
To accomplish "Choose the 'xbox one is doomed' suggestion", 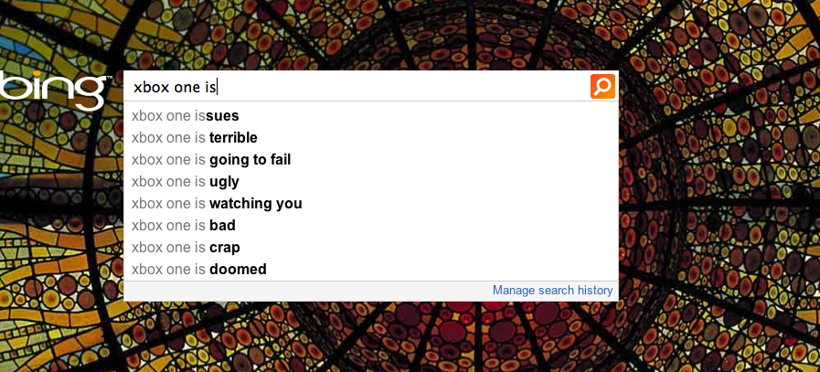I will (x=371, y=270).
